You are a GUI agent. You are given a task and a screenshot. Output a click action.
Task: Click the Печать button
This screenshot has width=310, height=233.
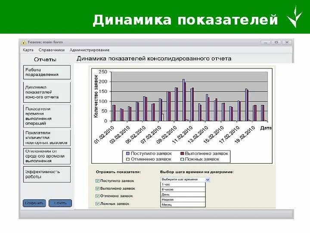click(60, 203)
